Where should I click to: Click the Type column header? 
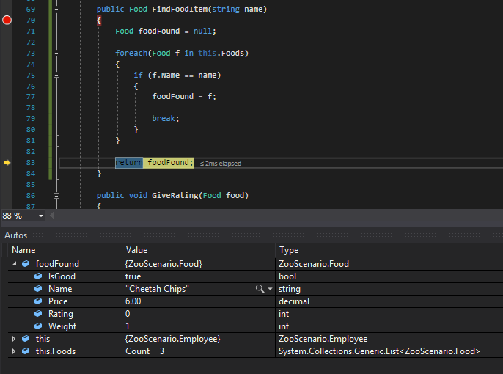tap(289, 250)
